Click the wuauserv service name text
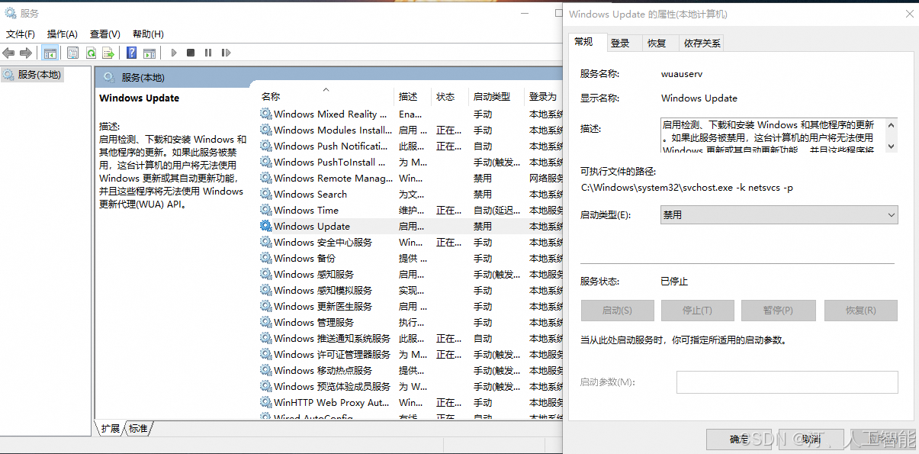This screenshot has height=454, width=919. pyautogui.click(x=682, y=74)
